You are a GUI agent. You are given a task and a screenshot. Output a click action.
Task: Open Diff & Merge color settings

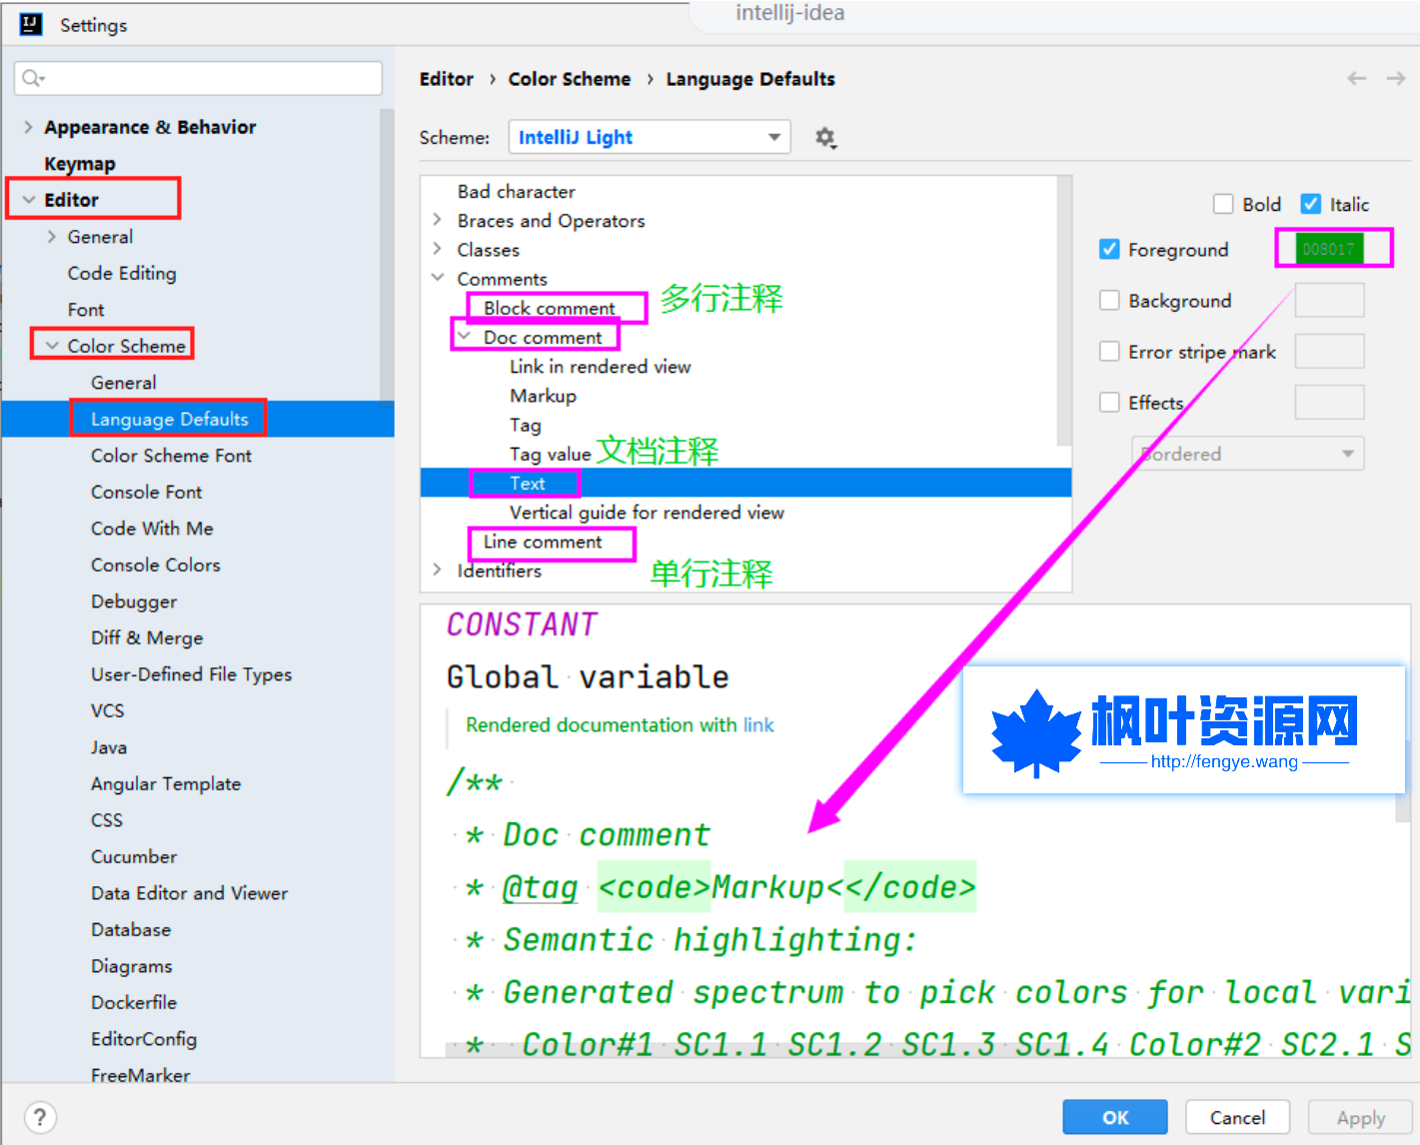click(146, 637)
